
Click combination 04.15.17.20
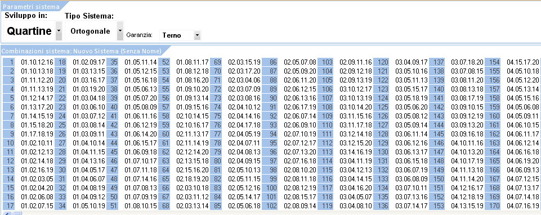523,62
